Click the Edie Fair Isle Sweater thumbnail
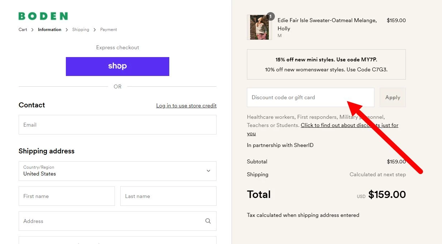This screenshot has height=244, width=442. (x=259, y=27)
